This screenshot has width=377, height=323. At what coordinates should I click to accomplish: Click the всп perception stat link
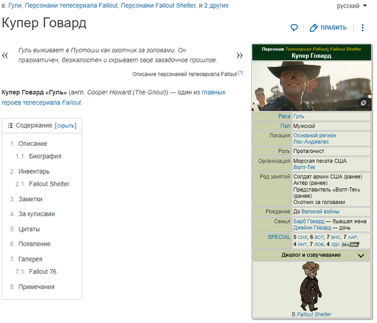click(x=319, y=237)
